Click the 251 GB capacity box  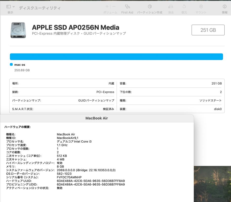tap(208, 30)
